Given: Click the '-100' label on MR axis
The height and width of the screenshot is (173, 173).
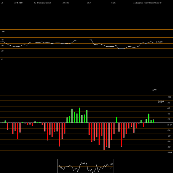Looking at the screenshot, I should point(170,153).
